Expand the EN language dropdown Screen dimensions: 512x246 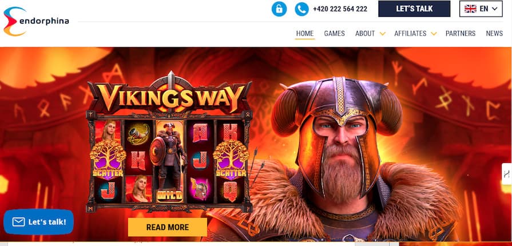481,9
